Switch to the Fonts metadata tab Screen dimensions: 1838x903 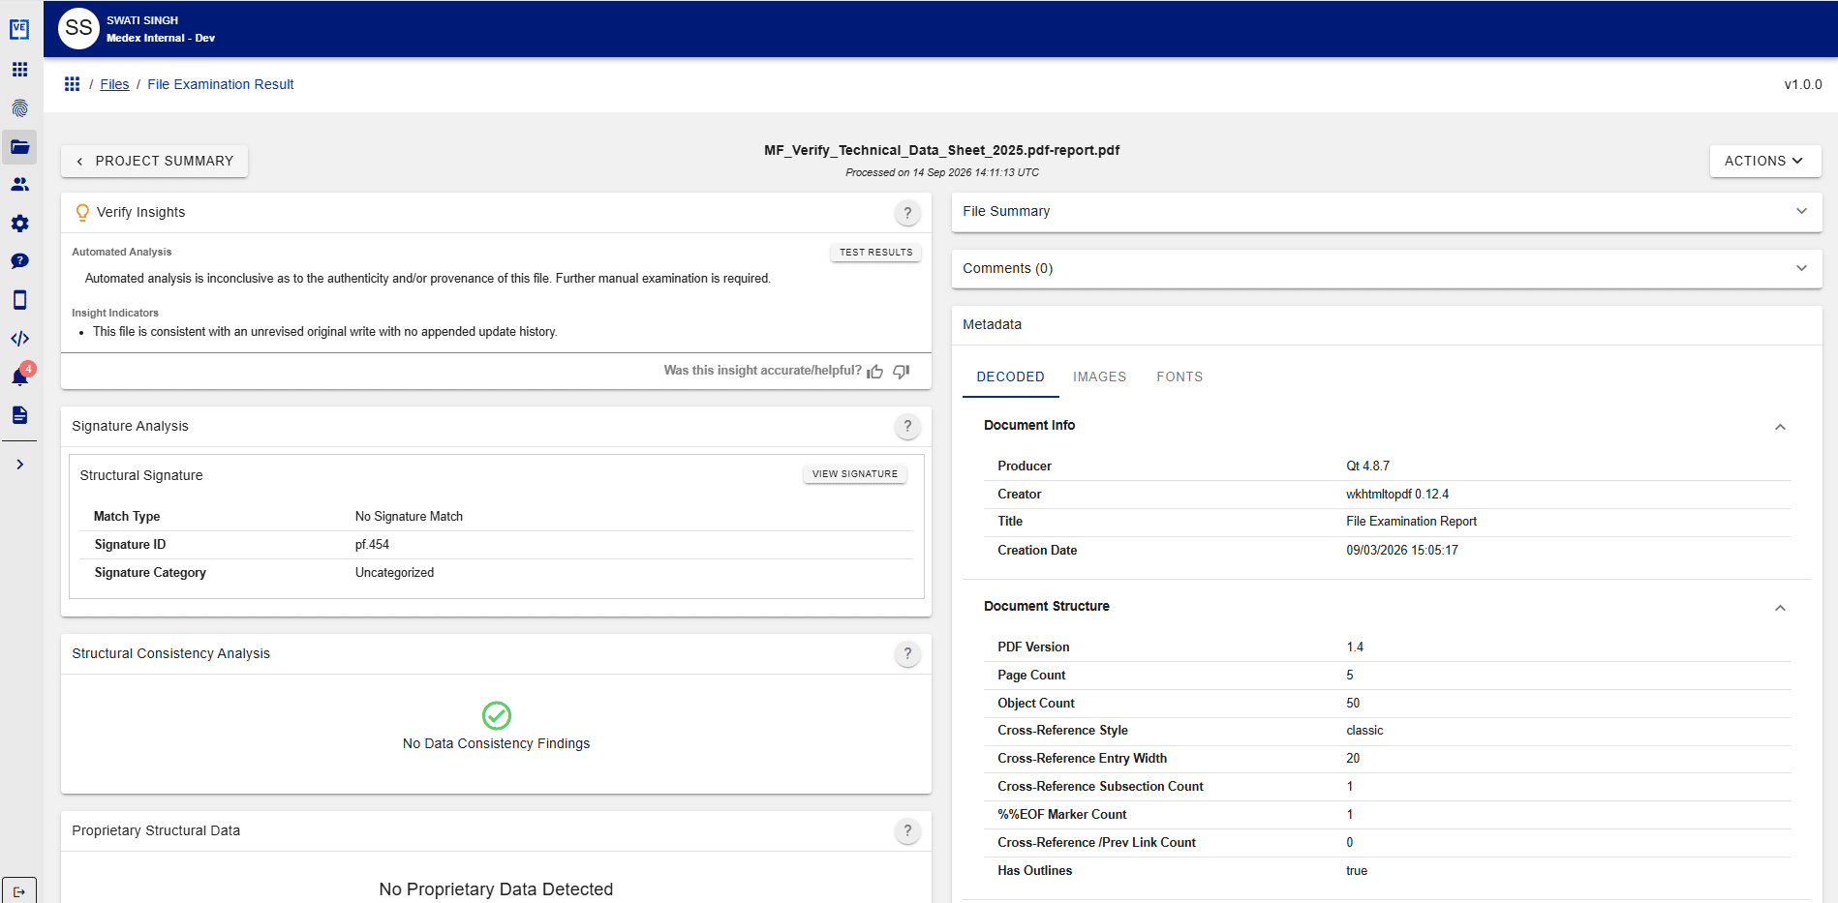(x=1179, y=376)
